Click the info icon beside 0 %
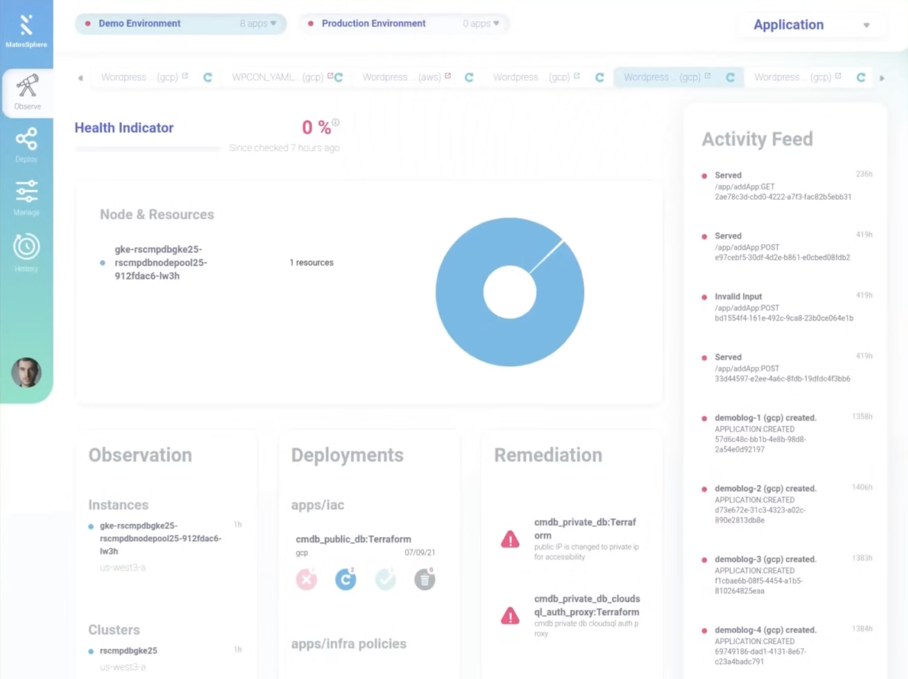 pyautogui.click(x=336, y=122)
